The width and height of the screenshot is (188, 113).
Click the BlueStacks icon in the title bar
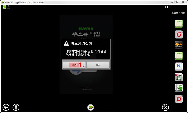click(3, 2)
